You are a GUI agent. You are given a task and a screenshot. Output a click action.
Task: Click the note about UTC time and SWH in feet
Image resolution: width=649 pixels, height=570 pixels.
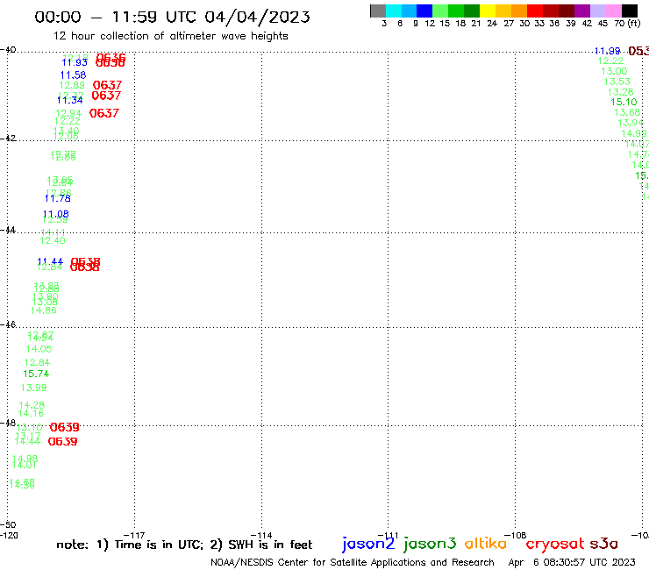pyautogui.click(x=184, y=545)
